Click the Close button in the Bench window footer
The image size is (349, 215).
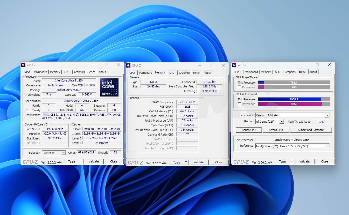[324, 161]
